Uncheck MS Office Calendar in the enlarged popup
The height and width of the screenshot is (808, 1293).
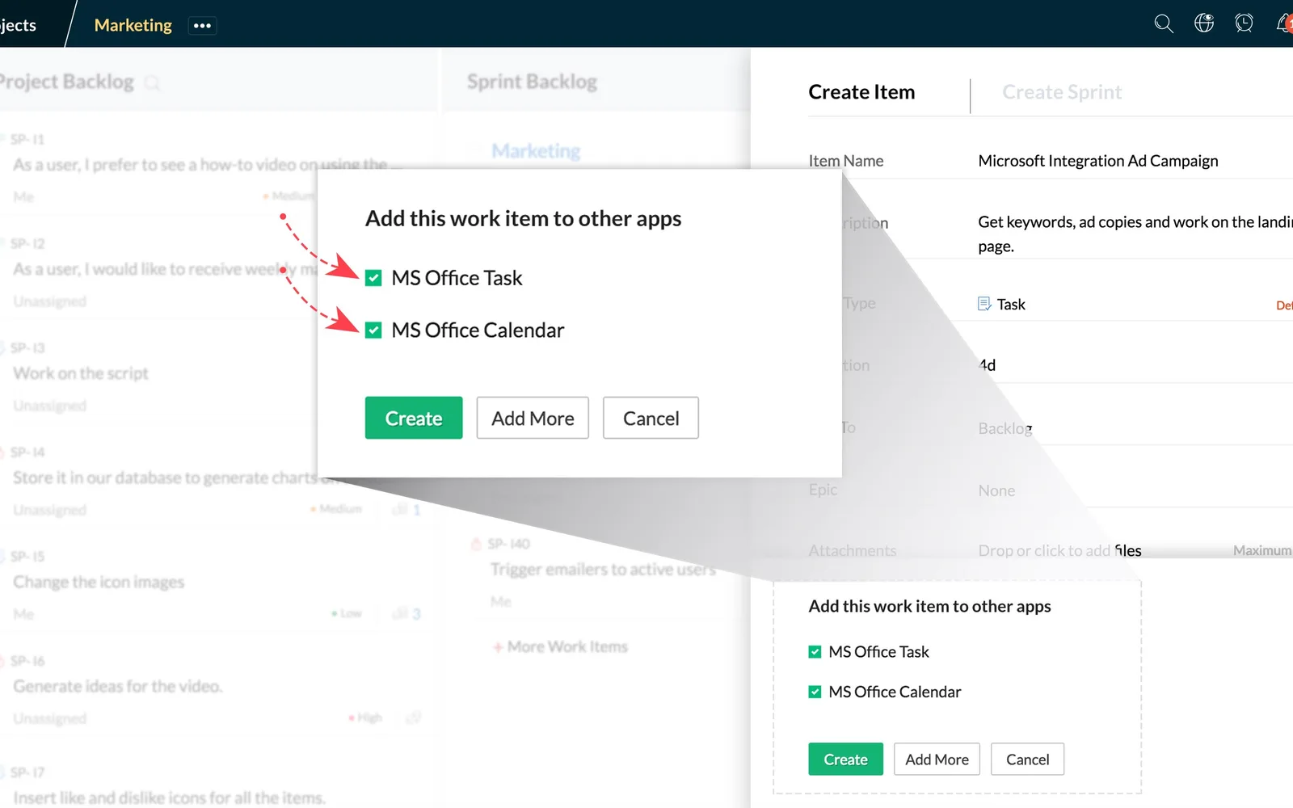(x=373, y=330)
